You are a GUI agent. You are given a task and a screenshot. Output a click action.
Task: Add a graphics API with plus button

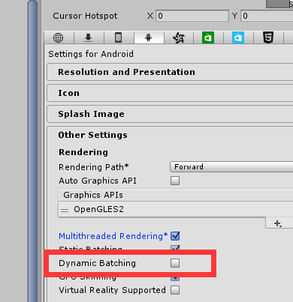tap(278, 223)
